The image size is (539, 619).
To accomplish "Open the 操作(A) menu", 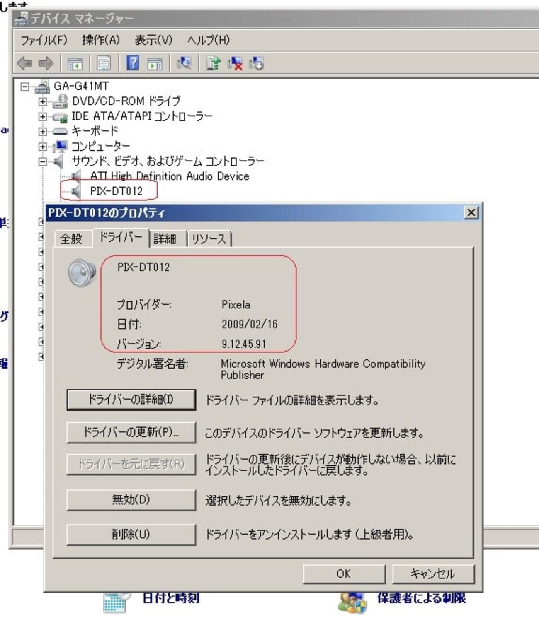I will [101, 40].
